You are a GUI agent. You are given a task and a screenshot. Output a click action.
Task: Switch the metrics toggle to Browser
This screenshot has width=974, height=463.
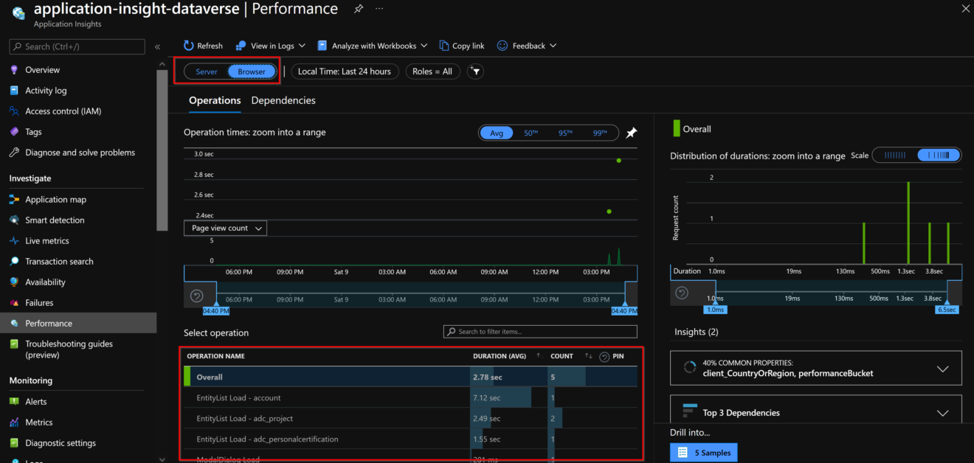click(x=251, y=72)
